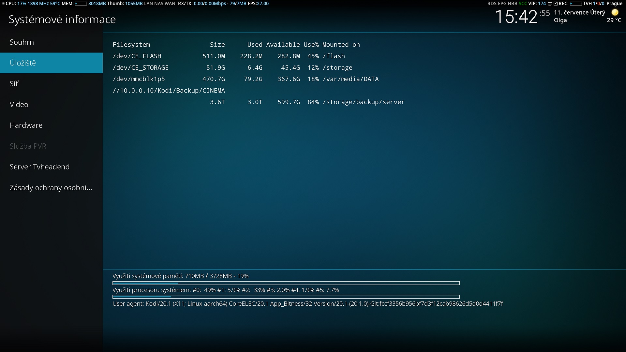626x352 pixels.
Task: Click the TV icon in status bar
Action: (550, 4)
